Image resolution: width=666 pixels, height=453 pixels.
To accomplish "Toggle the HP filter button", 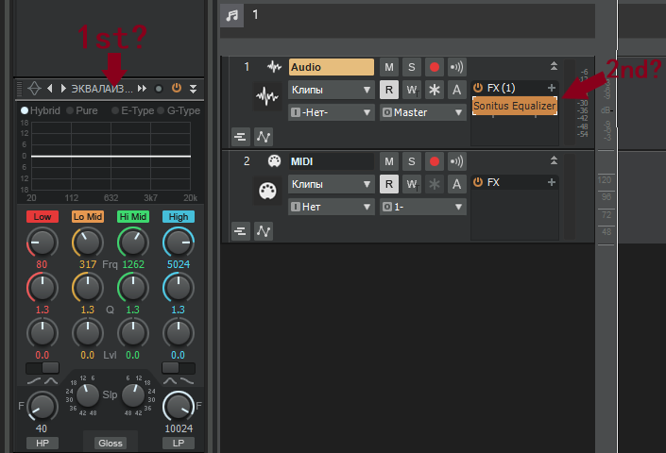I will (43, 444).
